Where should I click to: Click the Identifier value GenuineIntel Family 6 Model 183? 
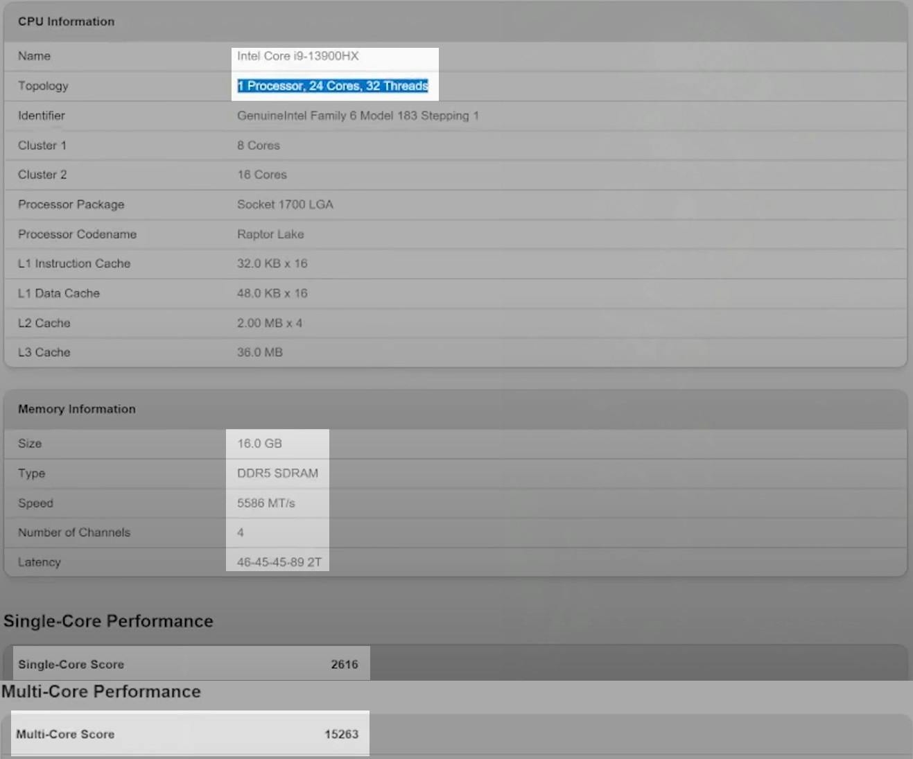point(358,116)
